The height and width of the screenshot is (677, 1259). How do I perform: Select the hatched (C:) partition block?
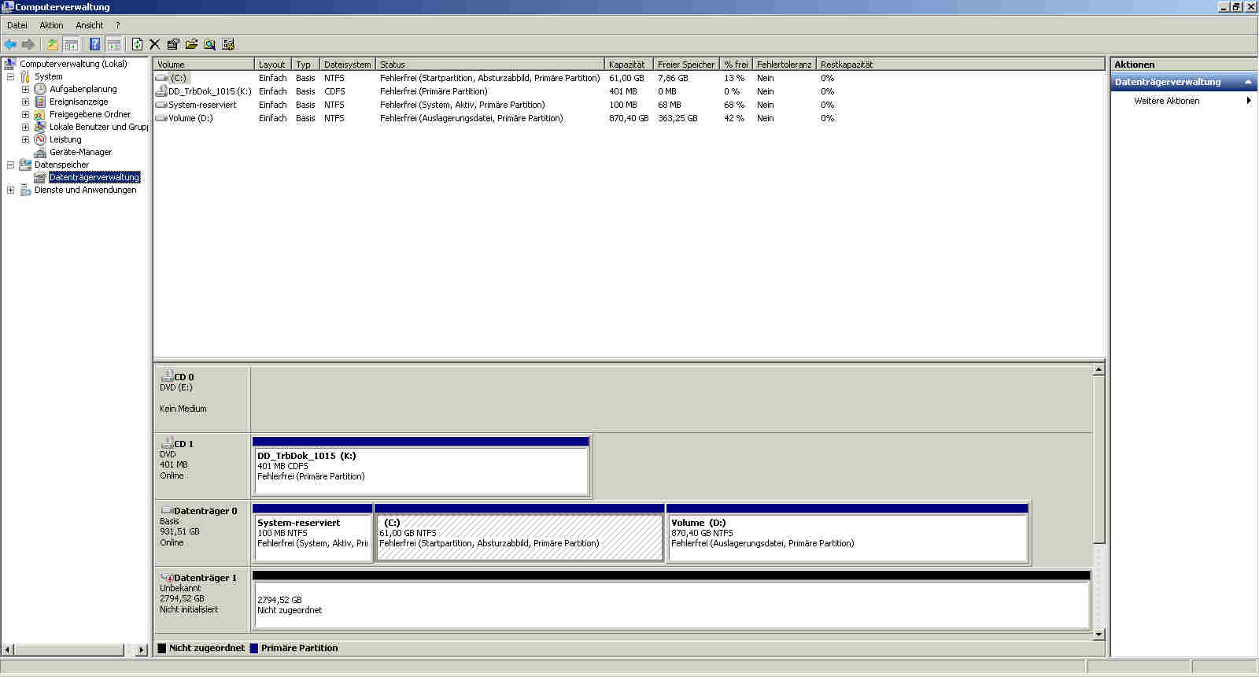(519, 533)
